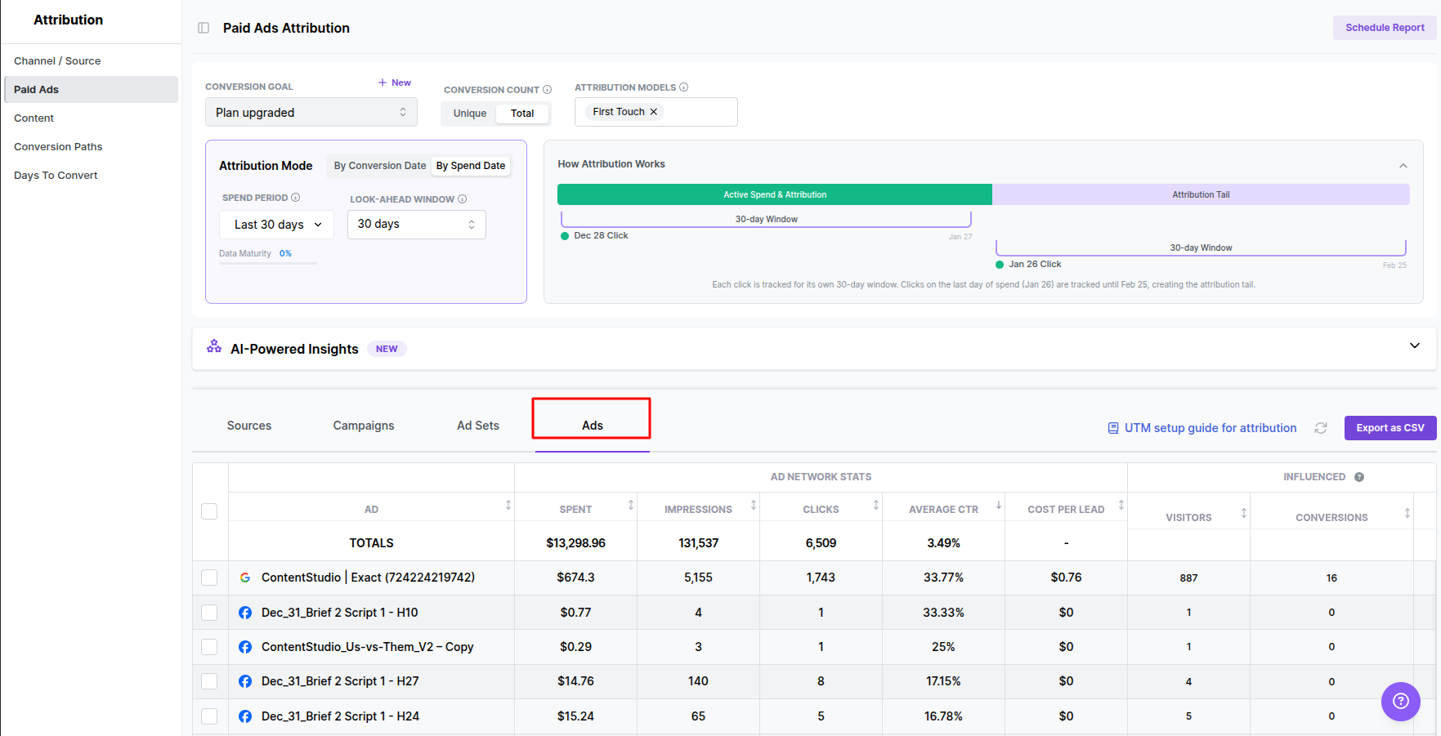Toggle the sidebar panel icon
Image resolution: width=1441 pixels, height=736 pixels.
pyautogui.click(x=204, y=28)
